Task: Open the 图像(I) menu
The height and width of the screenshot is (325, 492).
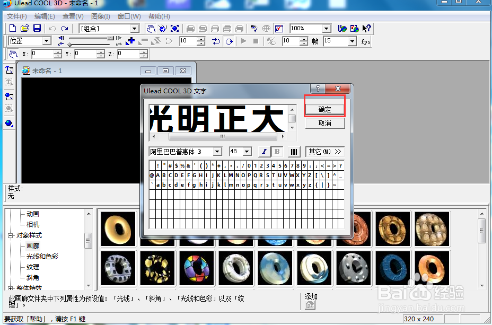Action: (x=100, y=16)
